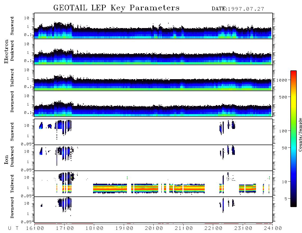302x233 pixels.
Task: Click the title "GEOTAIL LEP Key Parameters"
Action: coord(116,8)
